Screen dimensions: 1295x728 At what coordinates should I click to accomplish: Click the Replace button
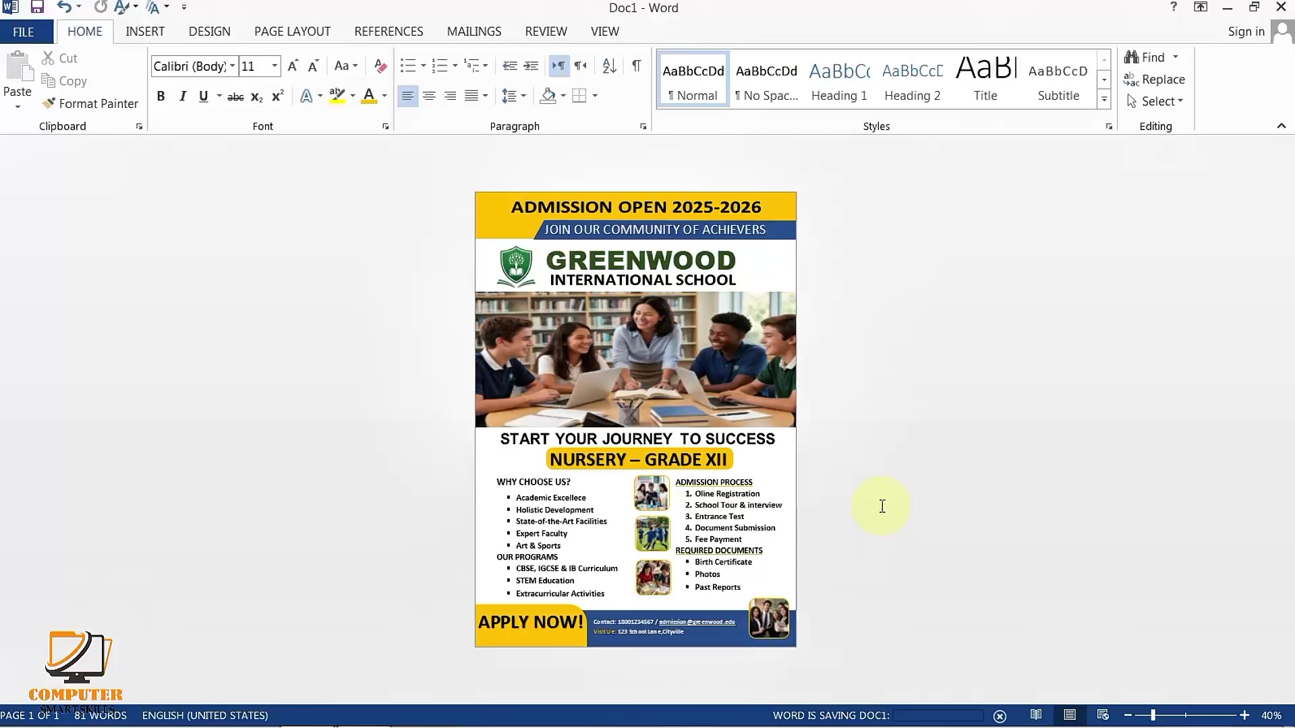[x=1154, y=80]
